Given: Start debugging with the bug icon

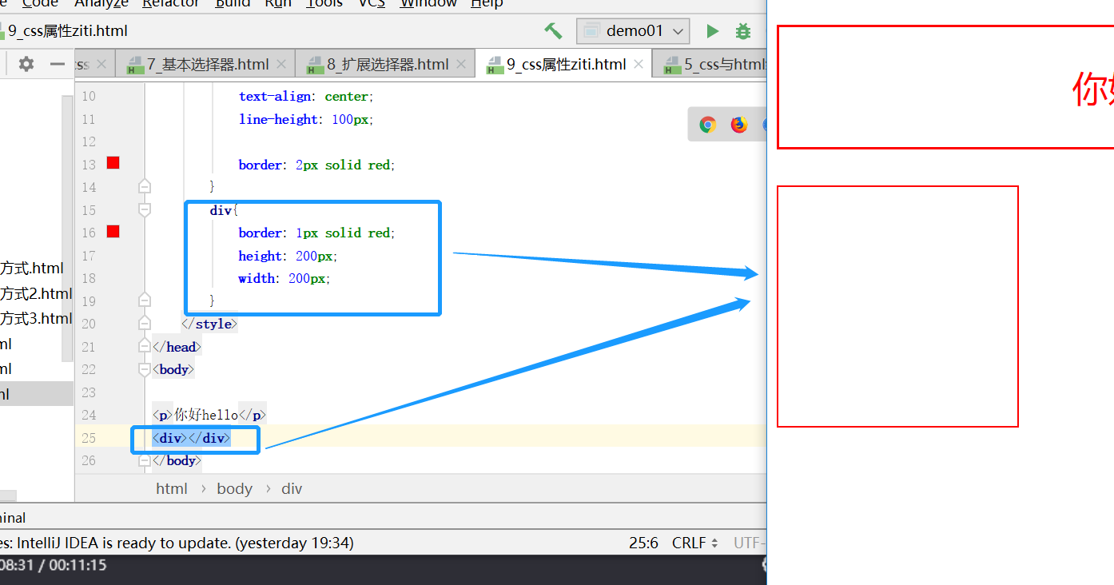Looking at the screenshot, I should pos(743,31).
